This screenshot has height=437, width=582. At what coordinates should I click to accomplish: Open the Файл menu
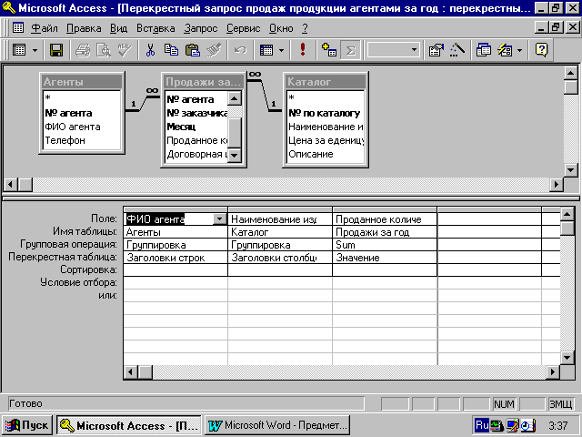(x=45, y=28)
